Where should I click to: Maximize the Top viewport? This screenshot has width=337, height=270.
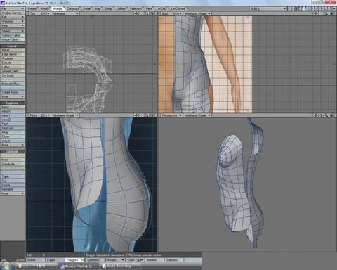click(x=152, y=13)
